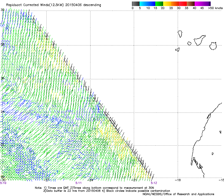Click the "-24" longitude axis label
224x196 pixels.
[x=90, y=180]
